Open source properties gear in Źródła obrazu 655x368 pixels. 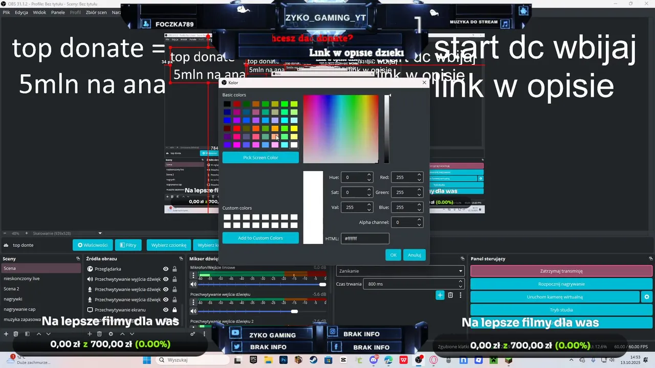[x=111, y=334]
